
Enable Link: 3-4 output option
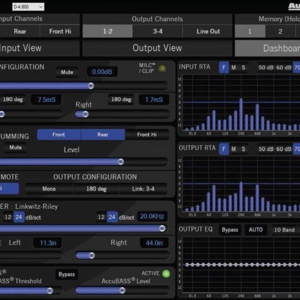(x=143, y=189)
